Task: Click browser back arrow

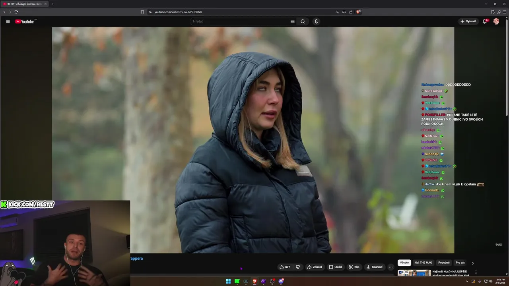Action: [4, 12]
